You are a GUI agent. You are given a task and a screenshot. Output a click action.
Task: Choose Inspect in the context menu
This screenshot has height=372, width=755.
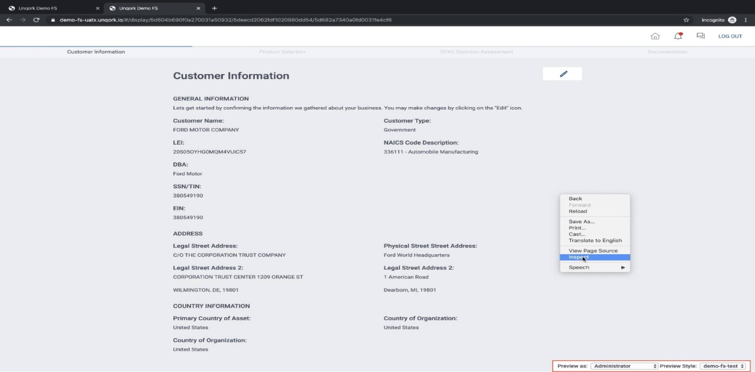tap(595, 257)
